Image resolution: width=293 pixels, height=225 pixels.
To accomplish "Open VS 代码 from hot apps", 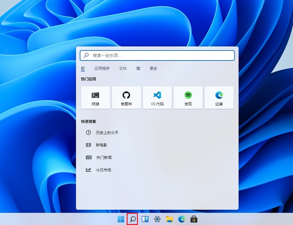I will pos(157,97).
